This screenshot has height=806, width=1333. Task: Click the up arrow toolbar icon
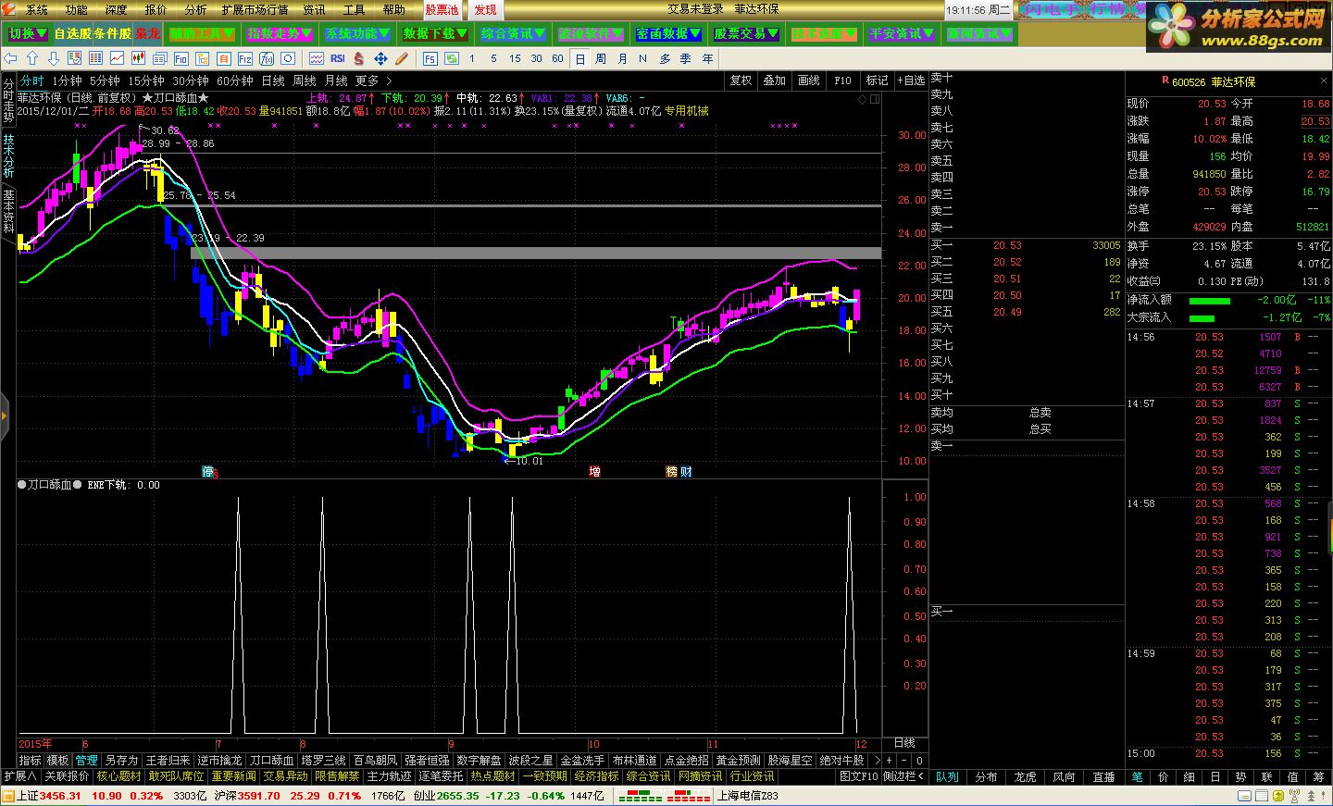coord(32,58)
